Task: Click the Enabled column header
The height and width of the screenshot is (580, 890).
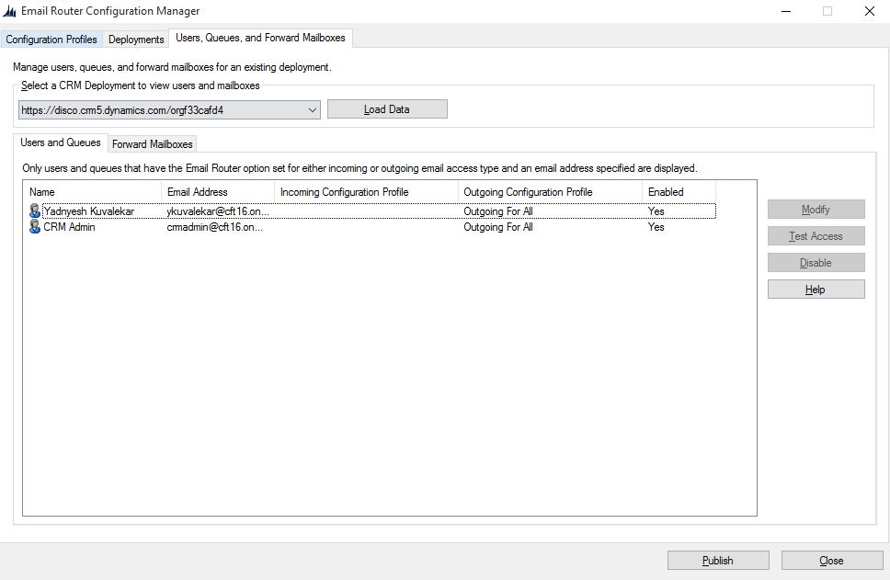Action: pyautogui.click(x=679, y=192)
